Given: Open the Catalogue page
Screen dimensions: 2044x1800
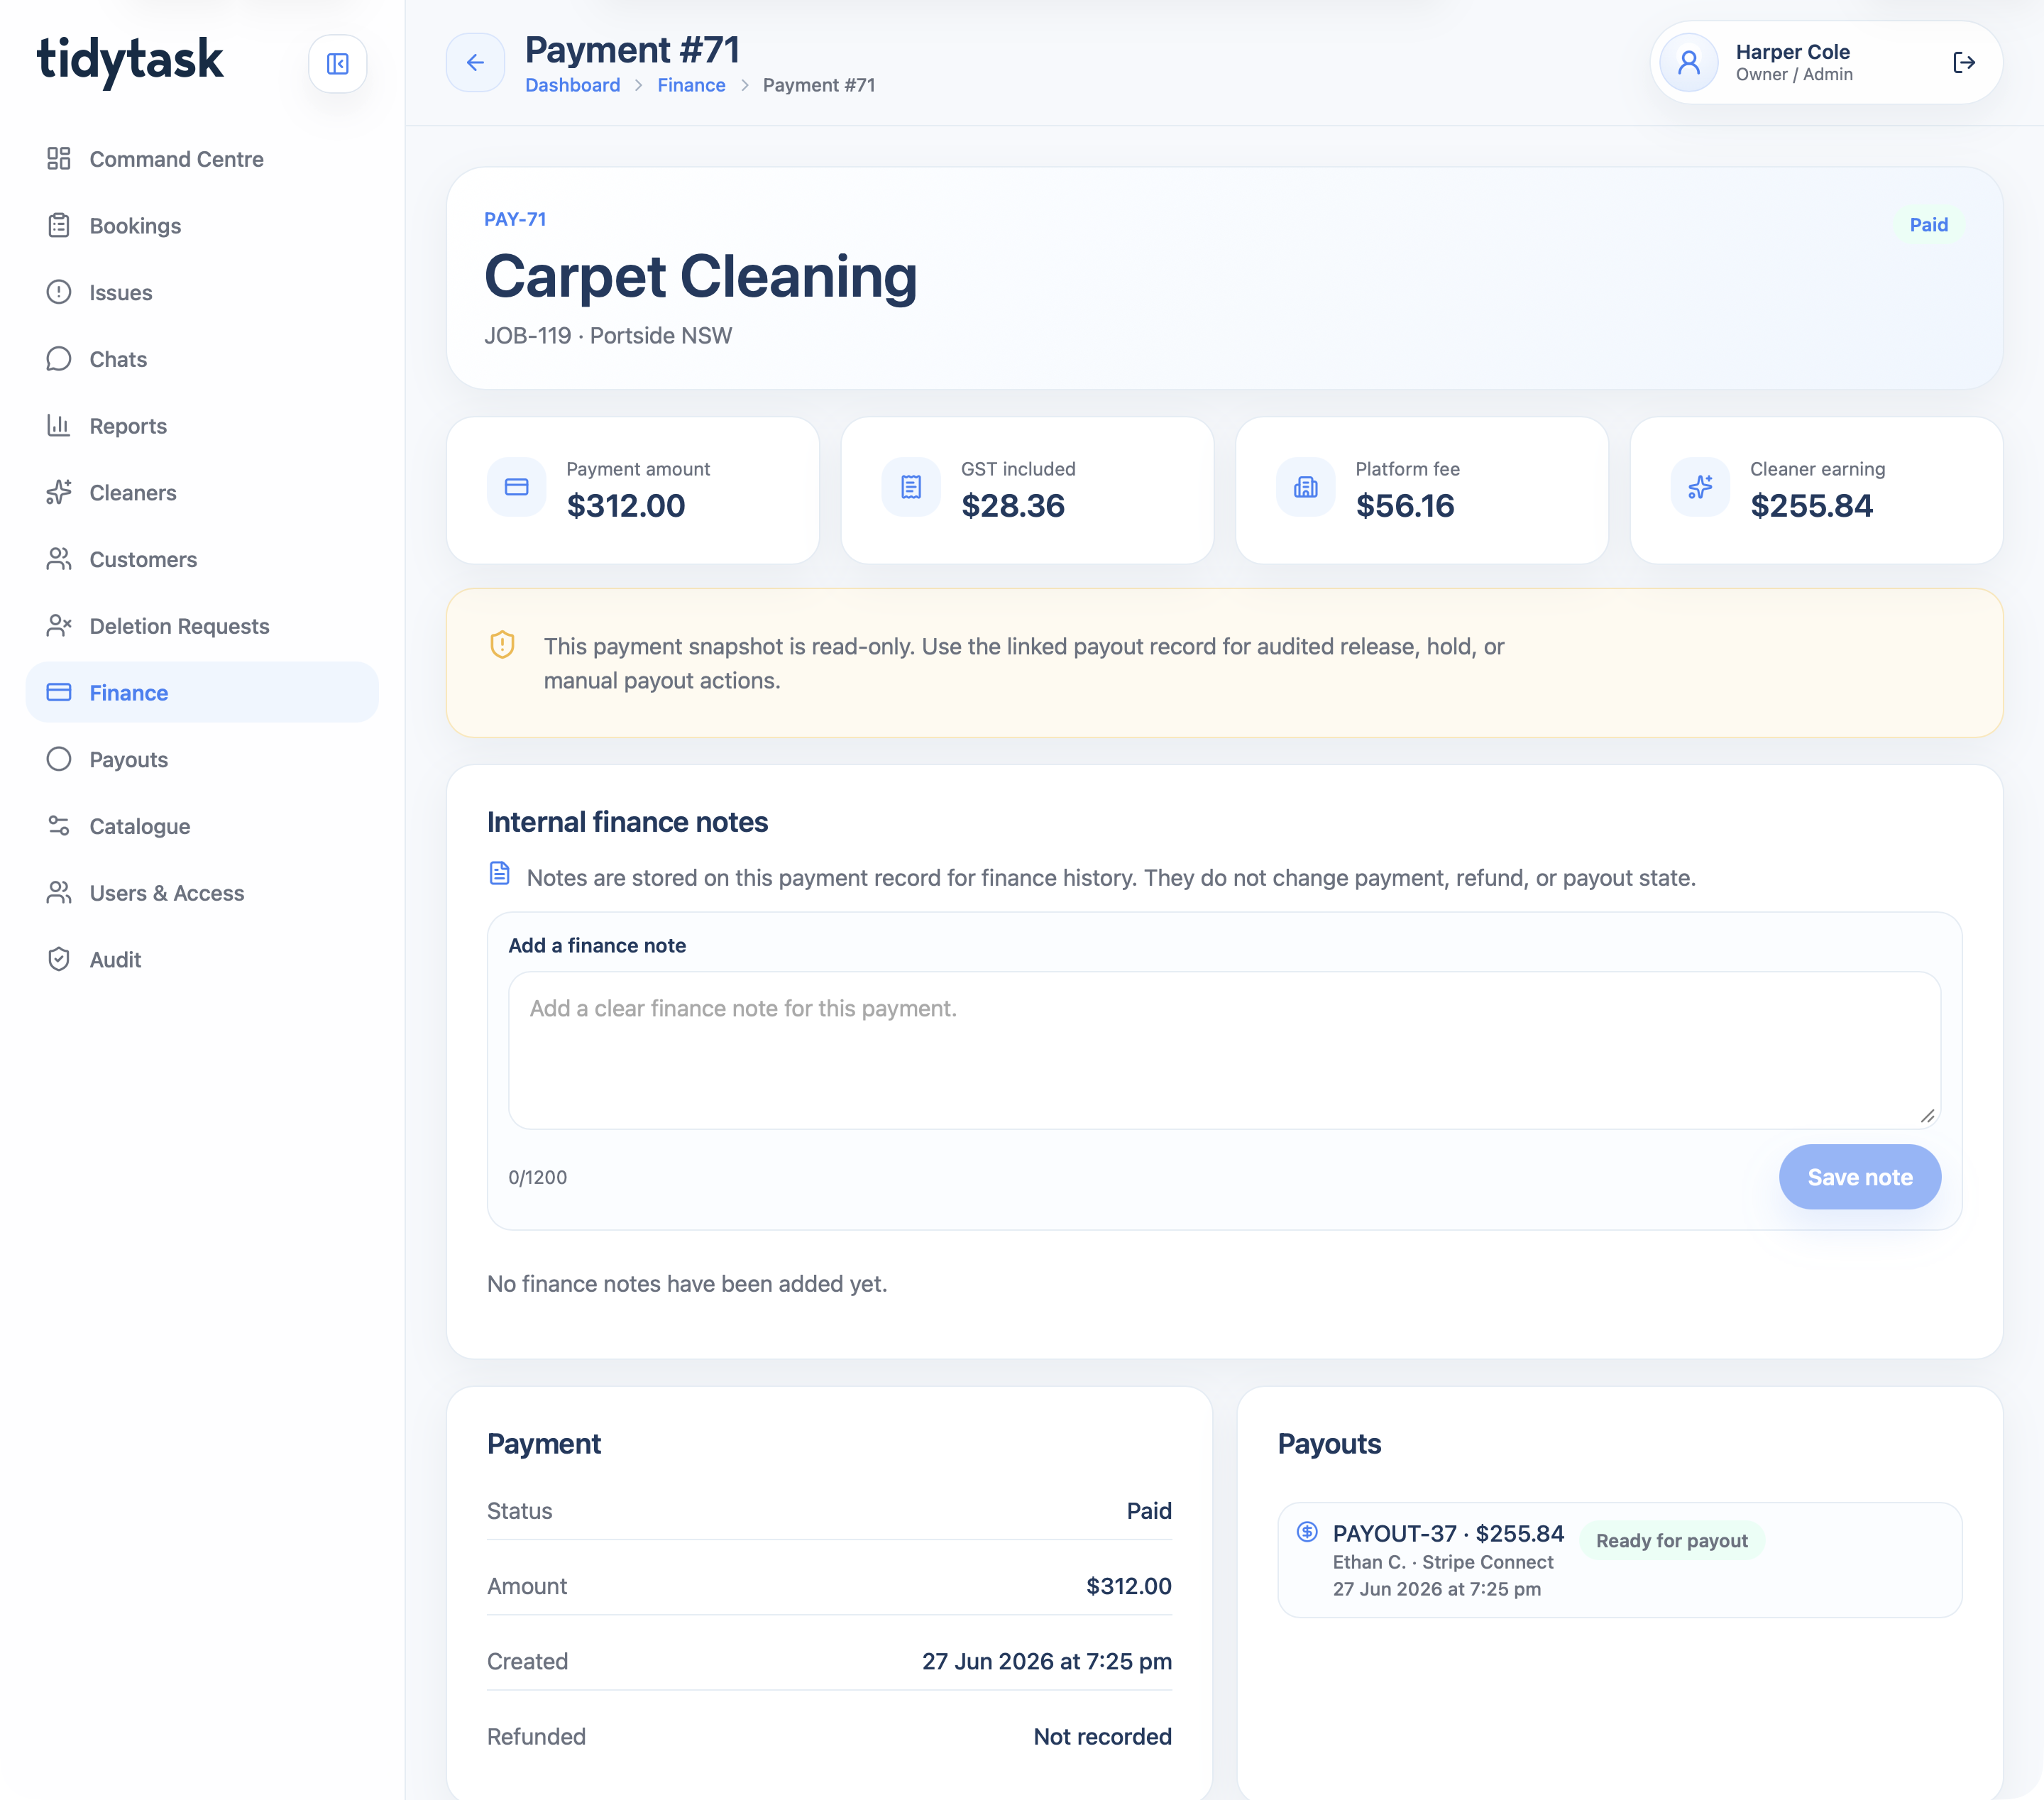Looking at the screenshot, I should 202,826.
